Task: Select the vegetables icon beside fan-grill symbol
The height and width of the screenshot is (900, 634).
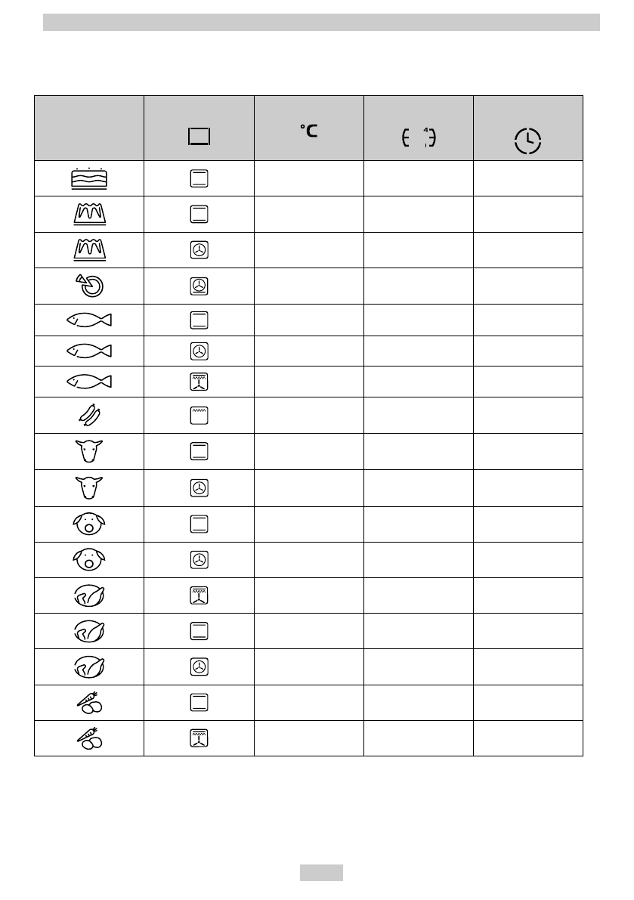Action: click(89, 738)
